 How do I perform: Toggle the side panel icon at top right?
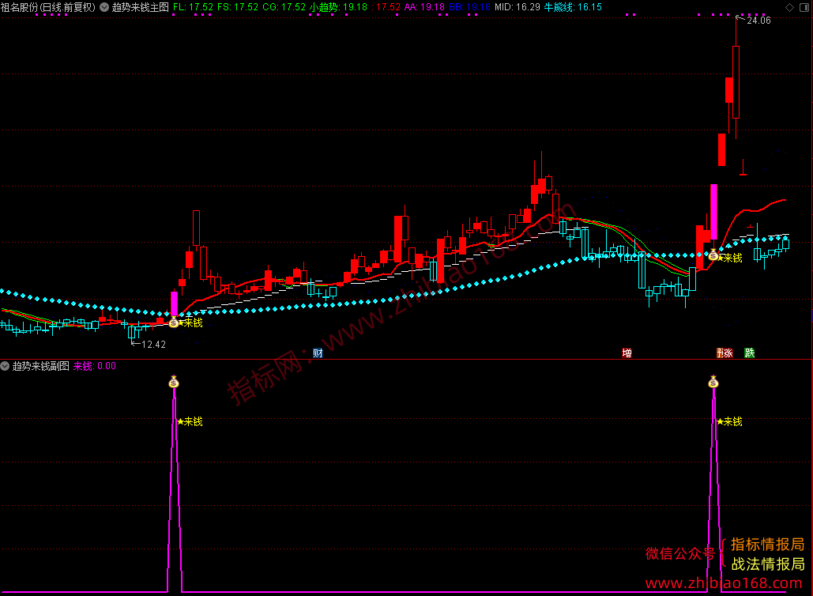(x=804, y=7)
